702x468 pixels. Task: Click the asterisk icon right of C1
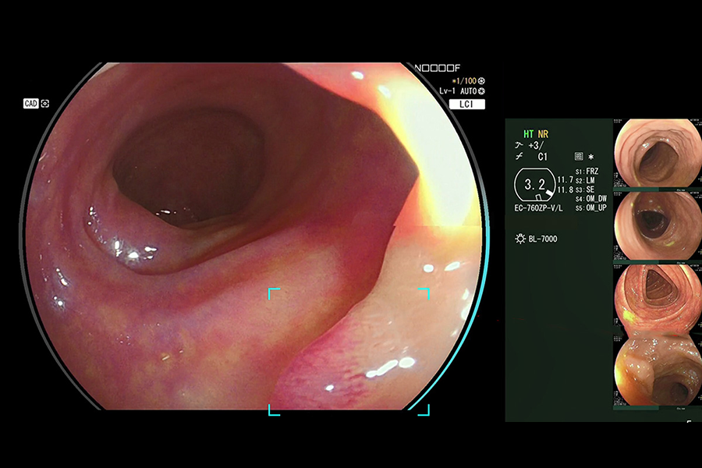[591, 157]
